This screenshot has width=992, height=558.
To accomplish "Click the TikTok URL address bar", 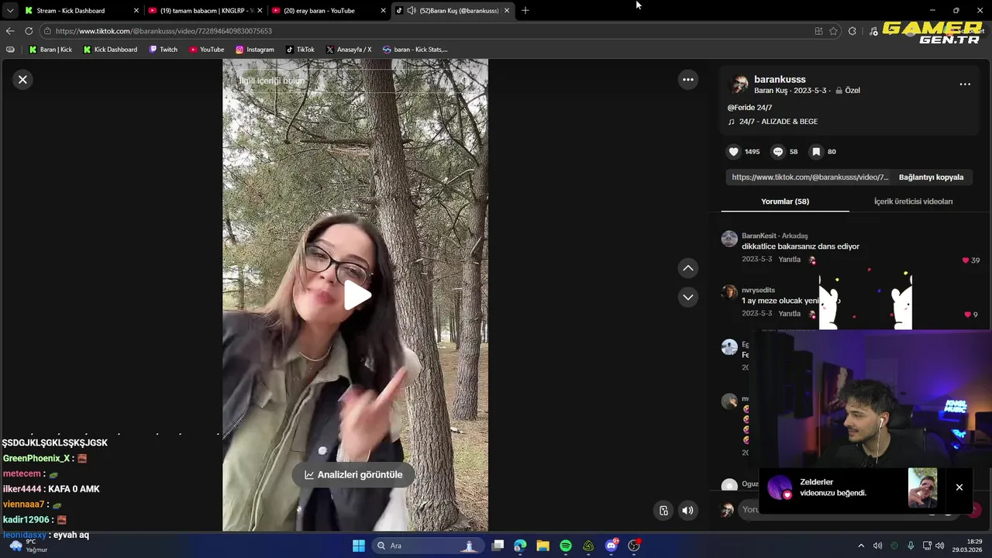I will (x=426, y=31).
